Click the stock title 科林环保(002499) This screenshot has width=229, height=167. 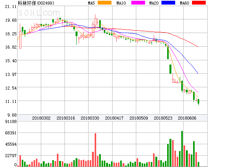pyautogui.click(x=36, y=3)
